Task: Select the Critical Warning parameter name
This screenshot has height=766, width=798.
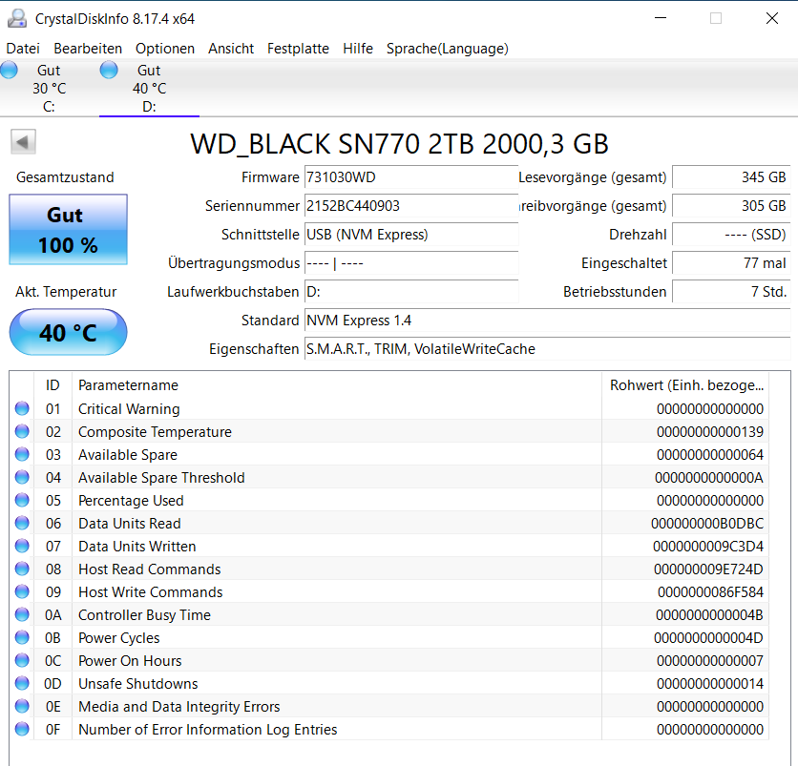Action: tap(129, 409)
